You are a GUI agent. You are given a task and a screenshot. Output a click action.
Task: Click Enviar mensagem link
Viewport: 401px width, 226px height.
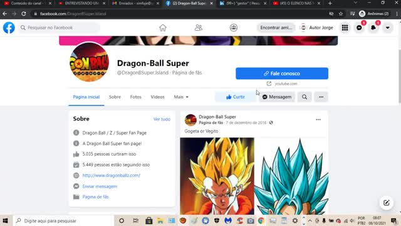[x=100, y=186]
